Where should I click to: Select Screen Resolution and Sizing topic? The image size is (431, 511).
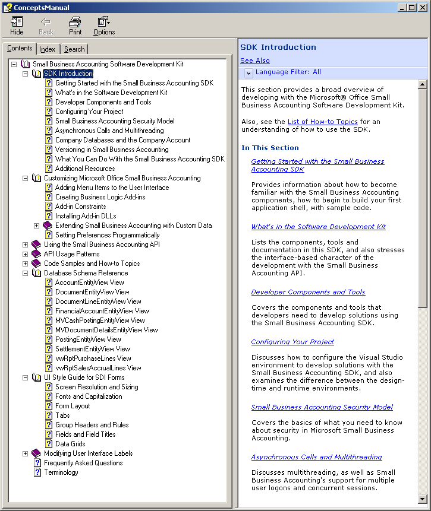pyautogui.click(x=97, y=387)
